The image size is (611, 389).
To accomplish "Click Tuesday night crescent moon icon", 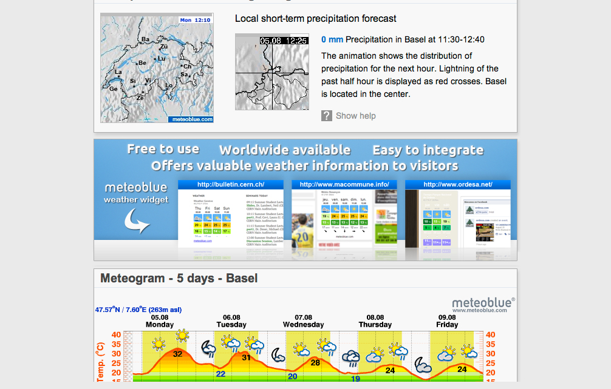I will click(x=278, y=355).
